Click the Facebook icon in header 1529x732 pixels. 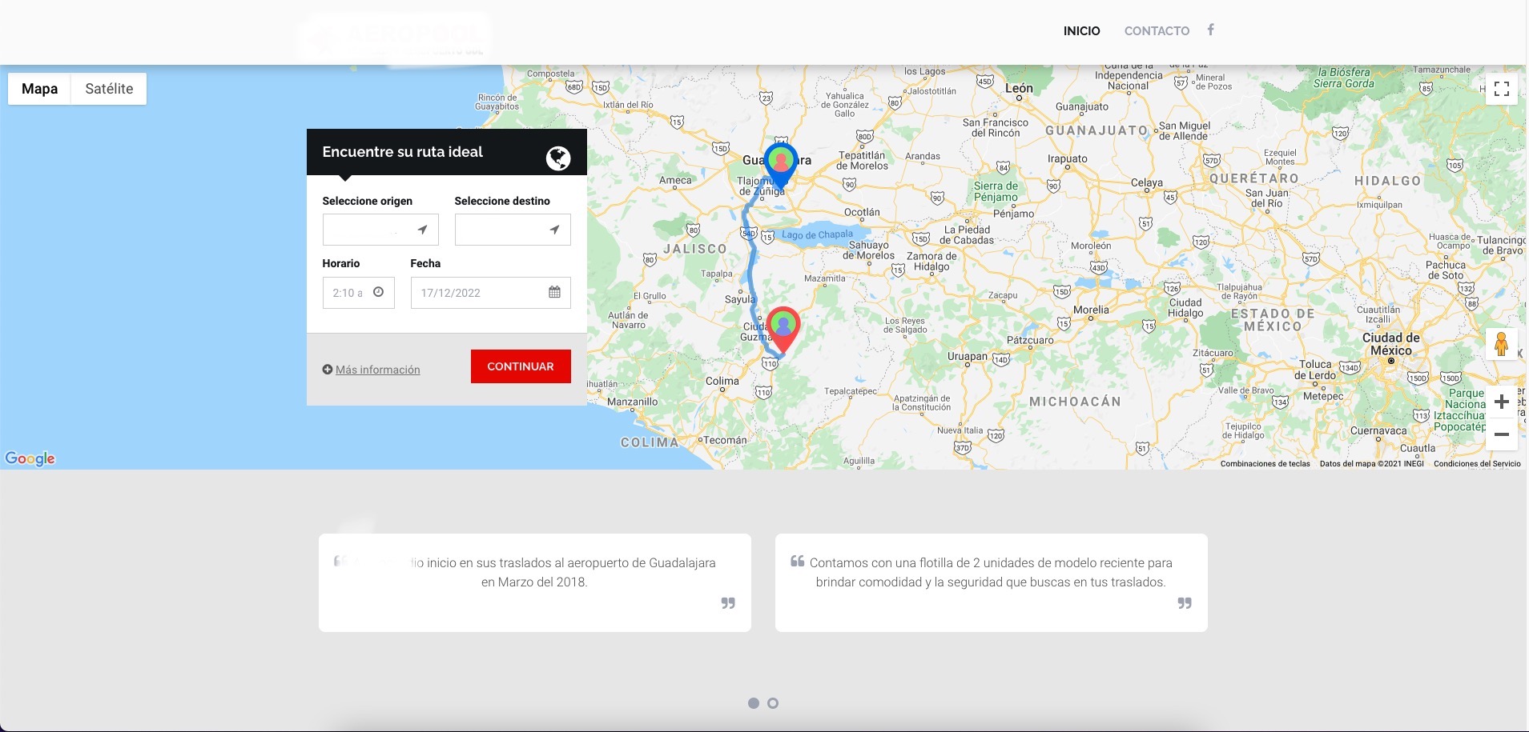pos(1210,30)
